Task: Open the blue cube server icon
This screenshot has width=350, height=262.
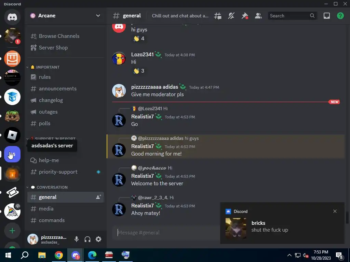Action: (x=12, y=97)
